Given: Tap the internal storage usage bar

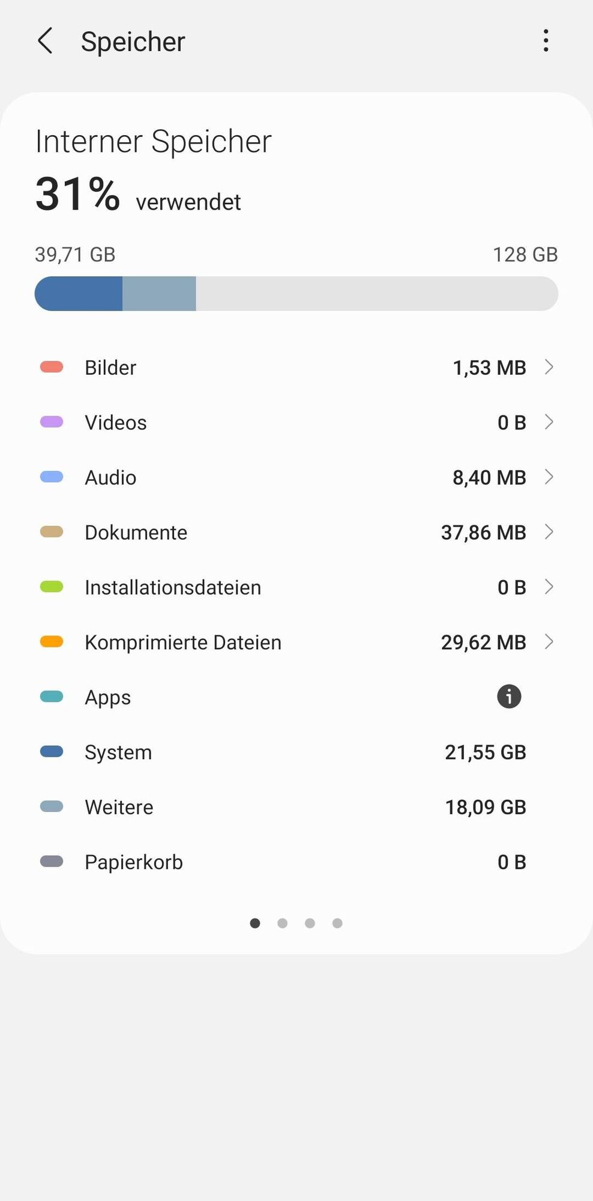Looking at the screenshot, I should (296, 294).
